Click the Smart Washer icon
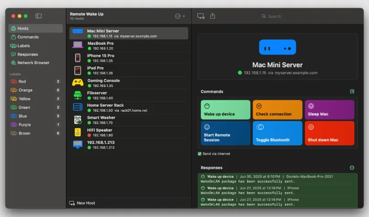 pyautogui.click(x=78, y=120)
